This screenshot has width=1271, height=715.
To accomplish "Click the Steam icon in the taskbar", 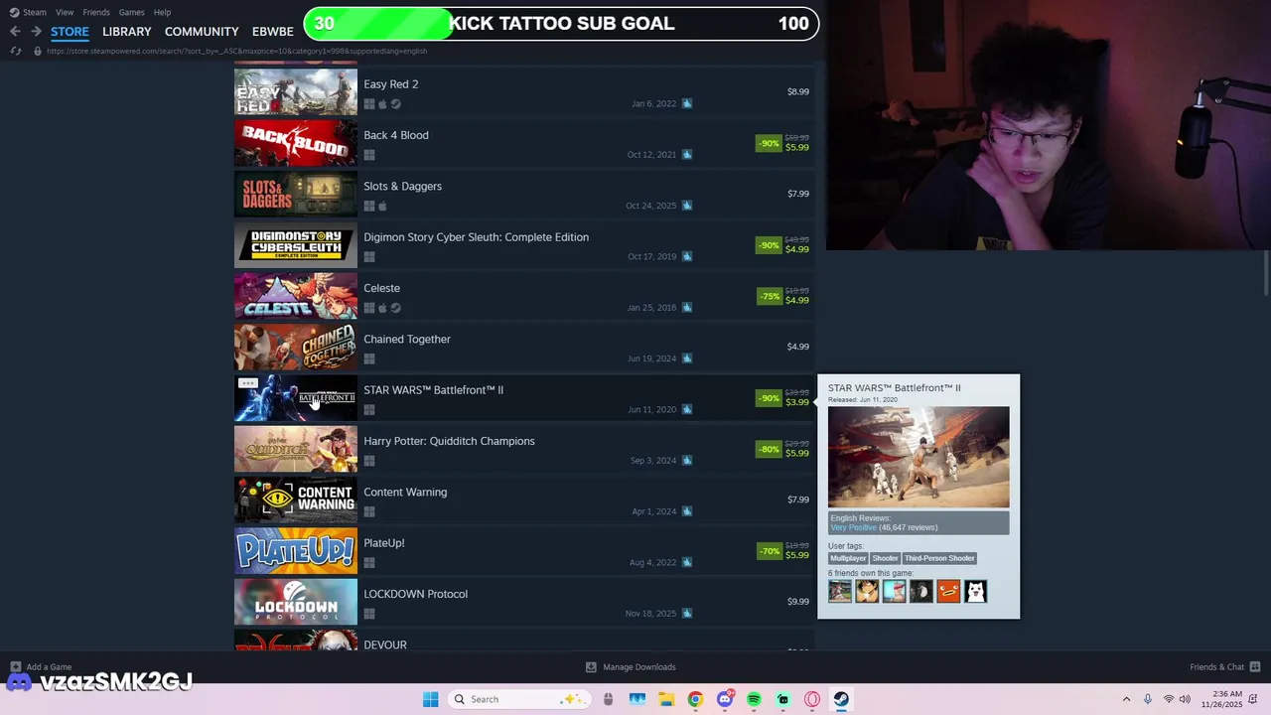I will (841, 699).
